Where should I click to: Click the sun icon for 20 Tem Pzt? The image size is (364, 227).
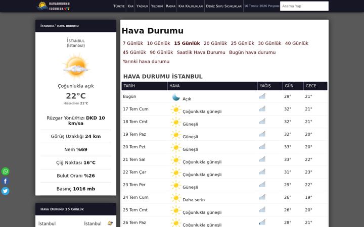coord(176,147)
